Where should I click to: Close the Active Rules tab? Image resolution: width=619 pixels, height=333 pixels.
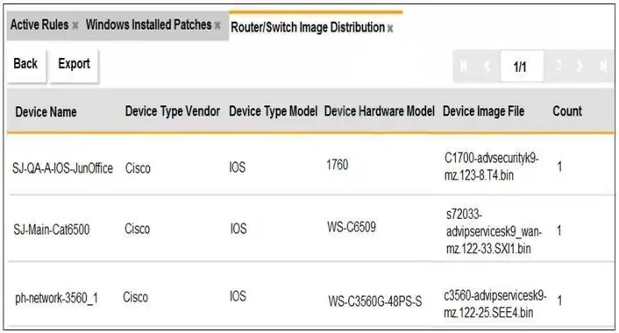(75, 26)
